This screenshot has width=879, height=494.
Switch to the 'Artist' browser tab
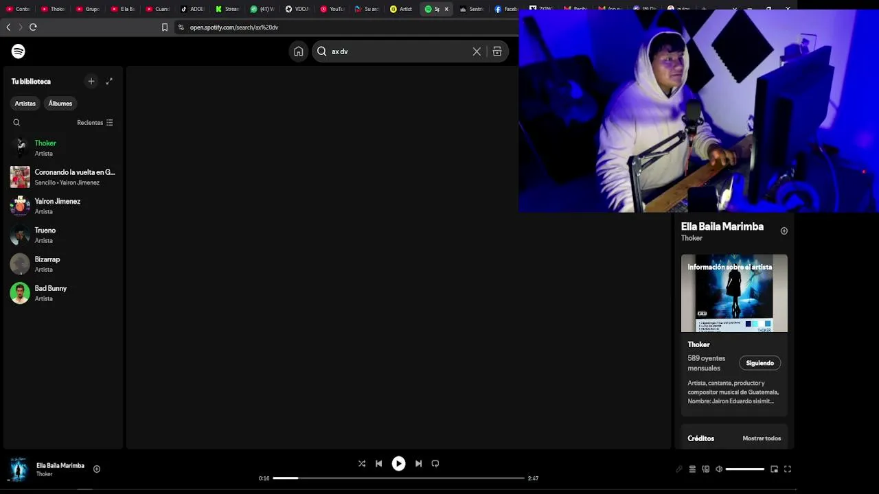tap(402, 9)
